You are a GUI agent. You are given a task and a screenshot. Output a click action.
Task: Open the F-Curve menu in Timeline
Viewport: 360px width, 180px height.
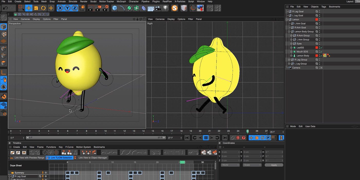click(x=69, y=147)
